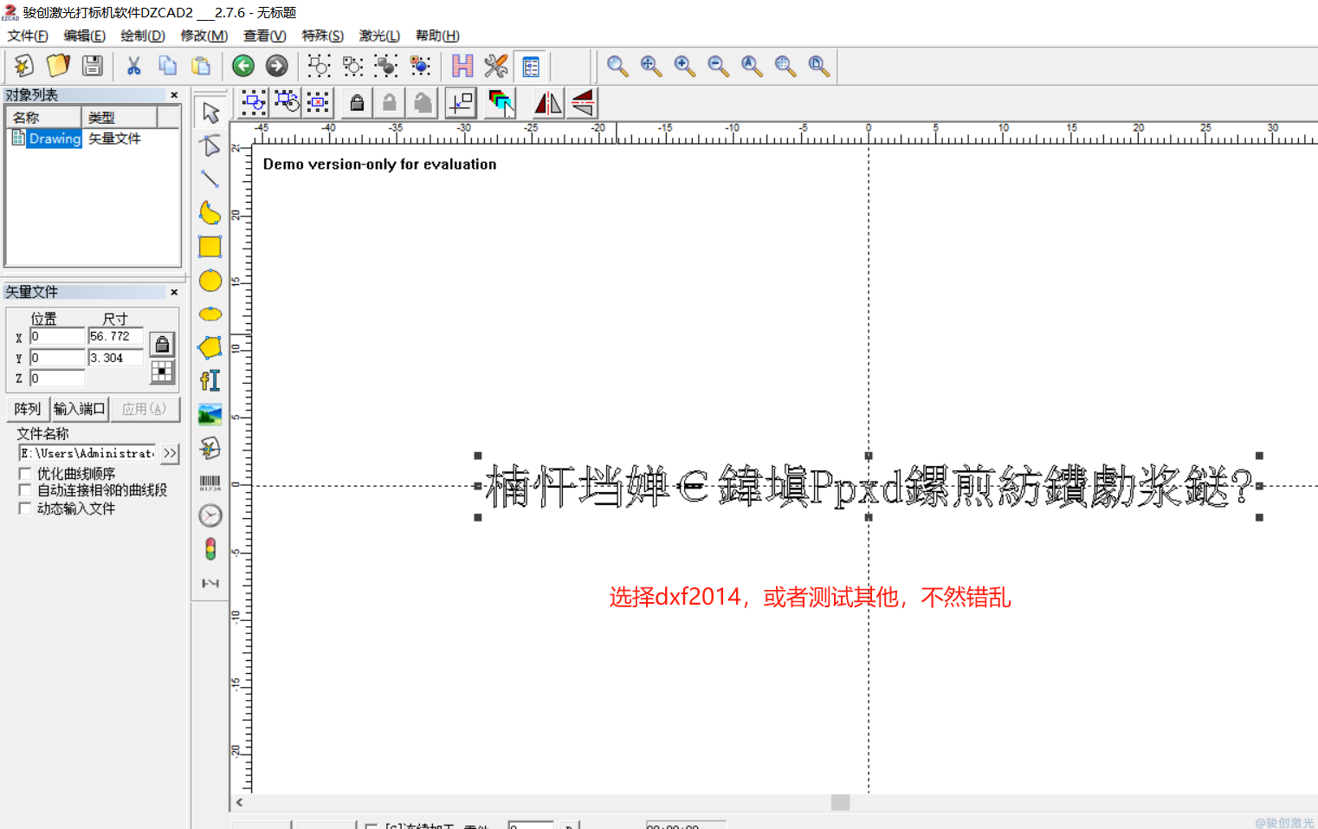Select the Line drawing tool
This screenshot has width=1318, height=829.
coord(210,179)
